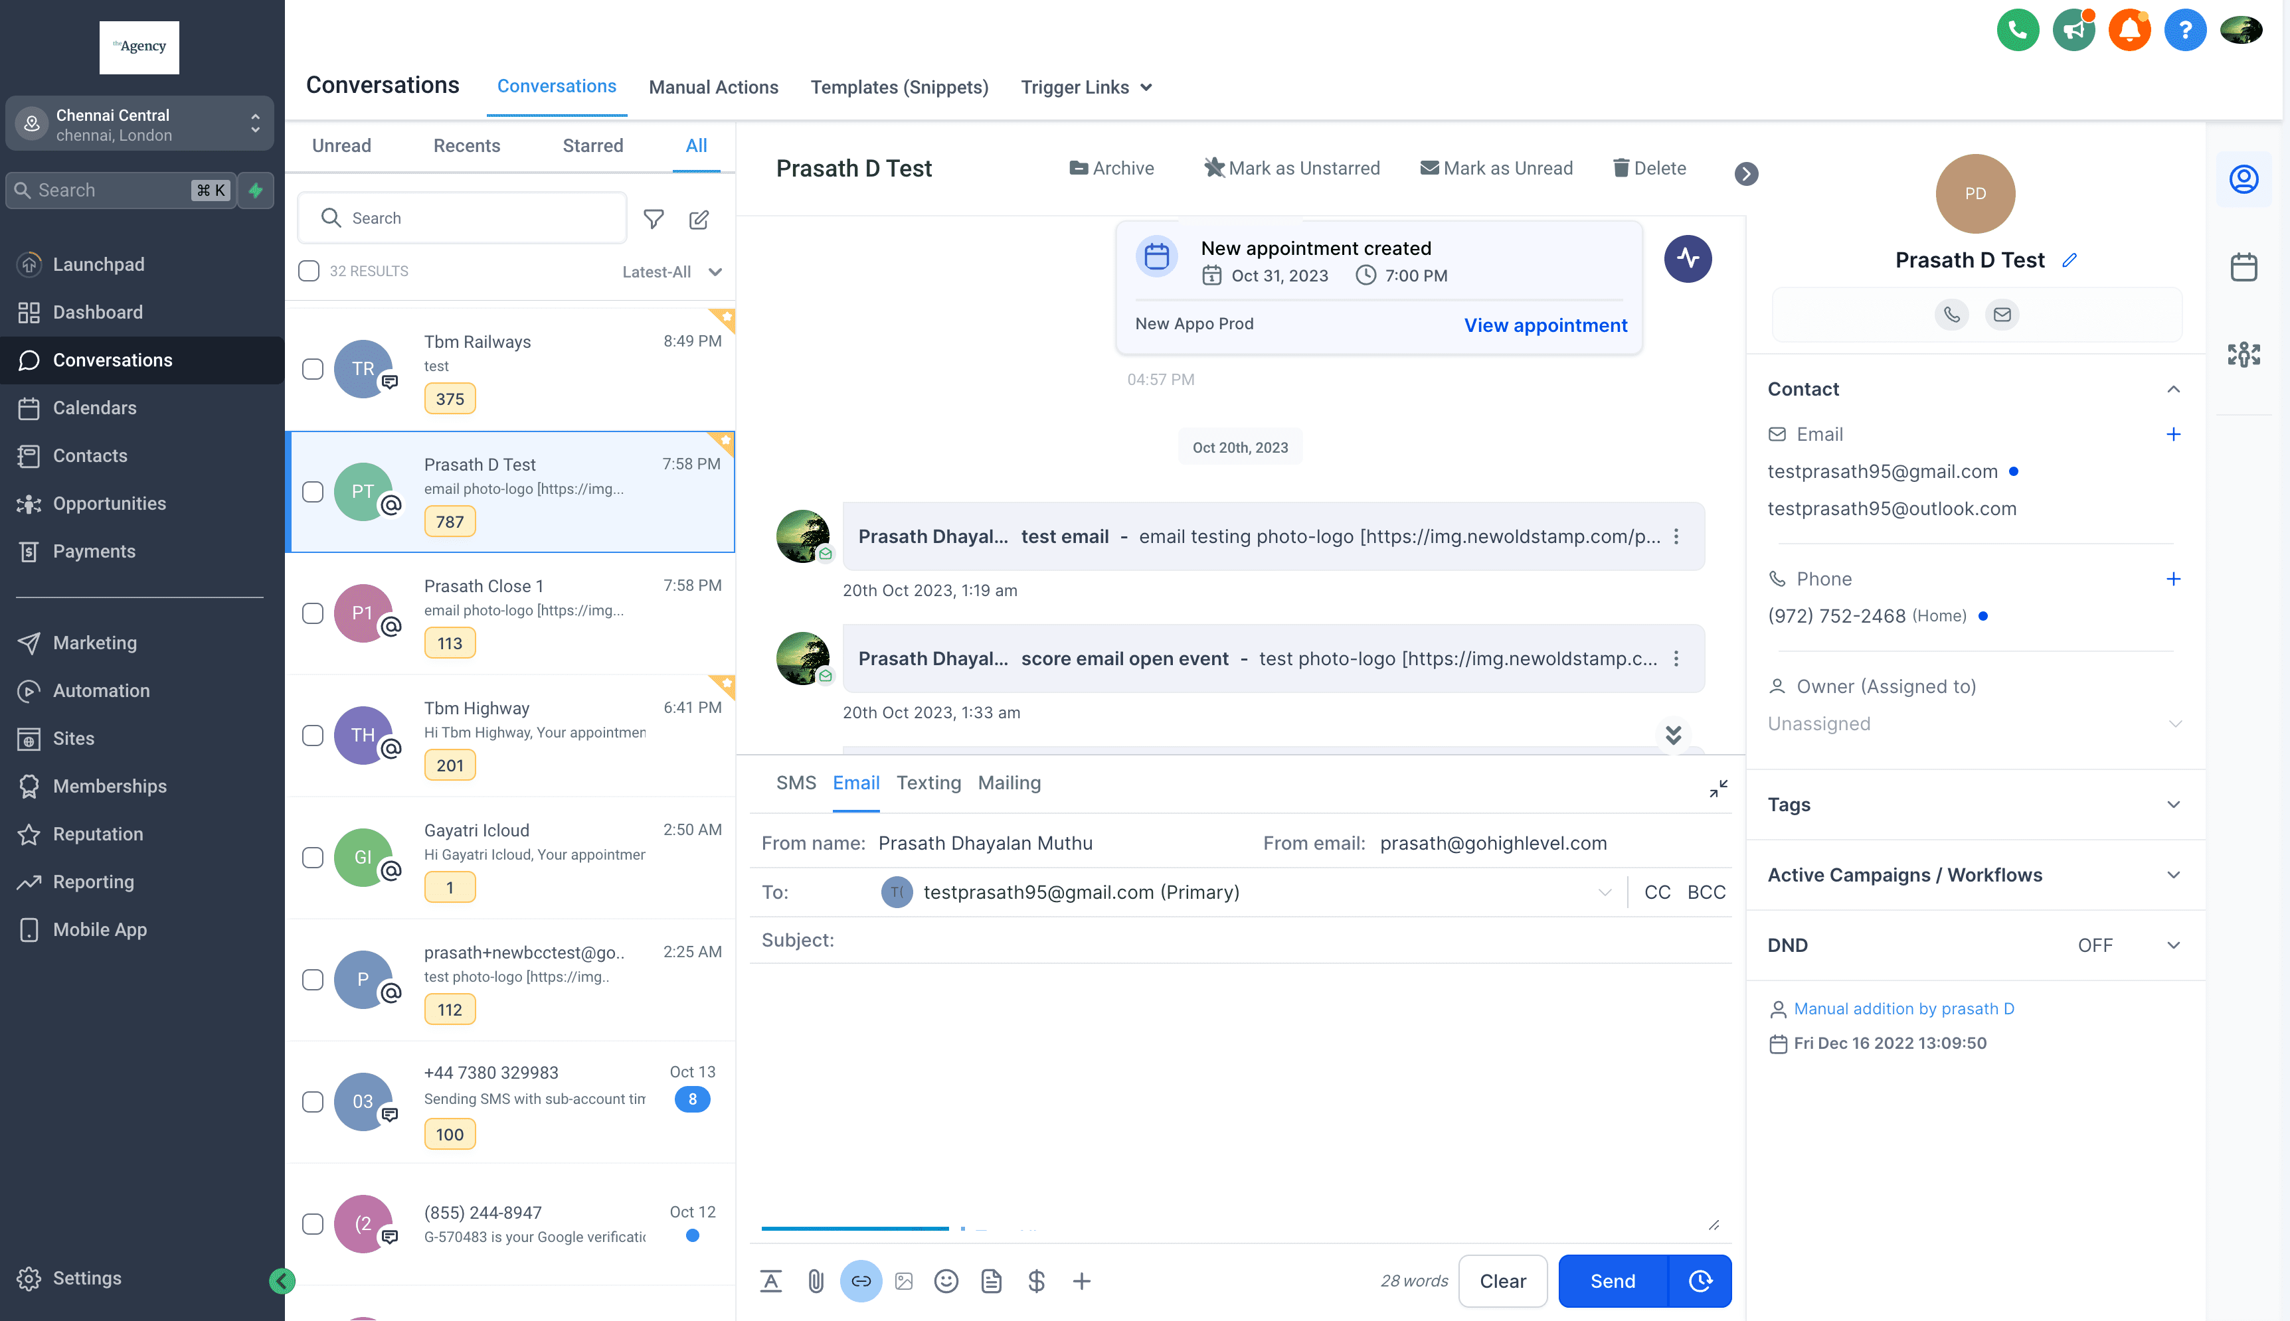Switch to Templates (Snippets) tab
The image size is (2290, 1321).
click(899, 87)
